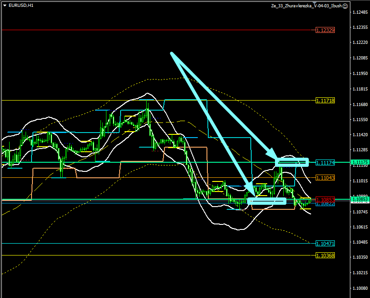Open the chart dropdown triangle beside EURUSD,H1
This screenshot has width=370, height=298.
click(5, 5)
